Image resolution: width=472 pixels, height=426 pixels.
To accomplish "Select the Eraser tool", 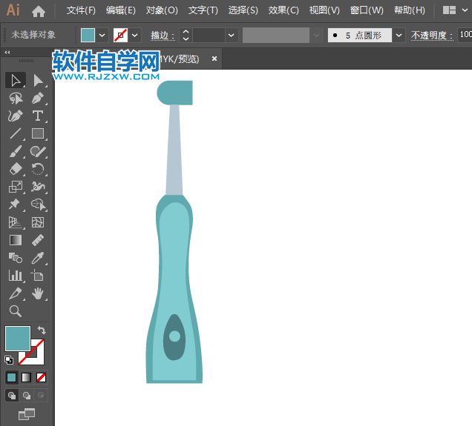I will (x=15, y=169).
